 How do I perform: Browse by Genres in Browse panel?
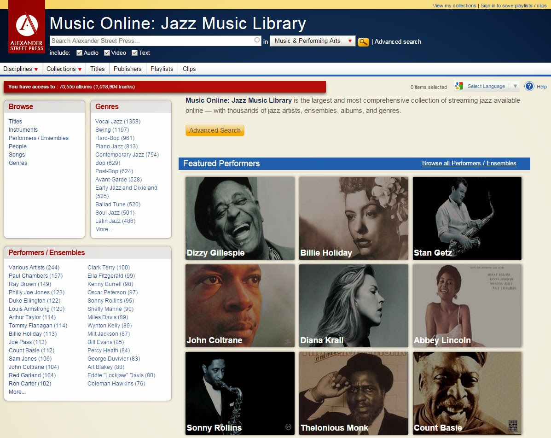(18, 163)
